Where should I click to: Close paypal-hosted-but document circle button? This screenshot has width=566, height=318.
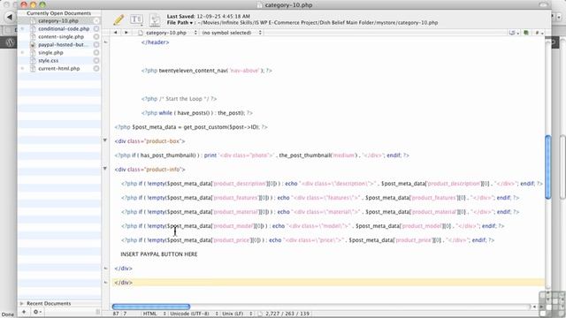click(96, 45)
